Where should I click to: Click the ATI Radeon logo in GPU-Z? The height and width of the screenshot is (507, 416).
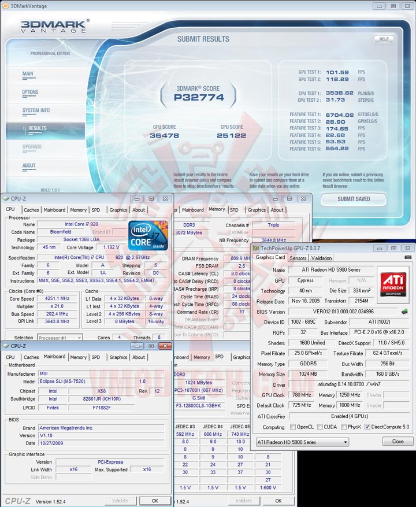coord(392,284)
